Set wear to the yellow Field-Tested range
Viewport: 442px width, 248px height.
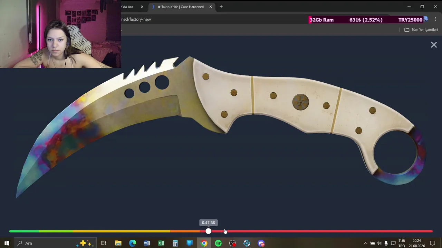coord(122,231)
